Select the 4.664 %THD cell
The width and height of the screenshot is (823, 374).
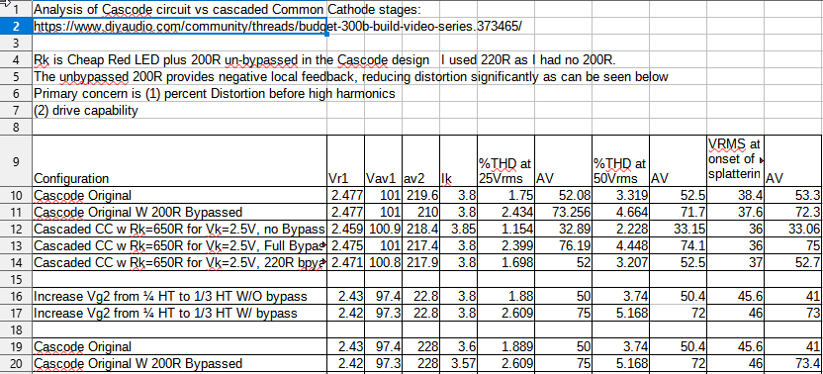620,212
